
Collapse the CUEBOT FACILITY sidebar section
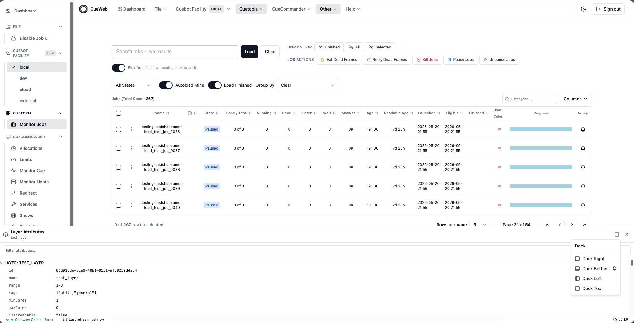(x=61, y=53)
